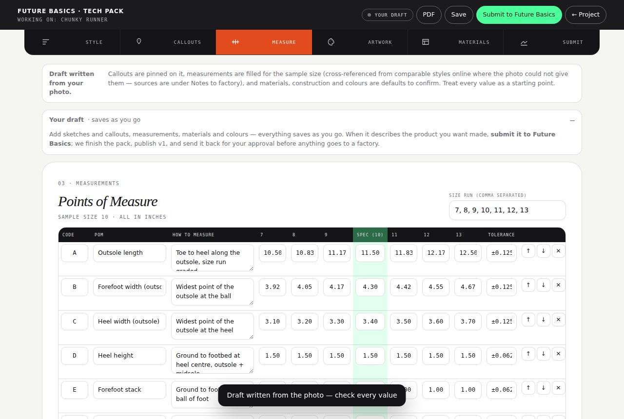Edit Heel width size 7 value 3.10
The image size is (624, 419).
point(273,322)
